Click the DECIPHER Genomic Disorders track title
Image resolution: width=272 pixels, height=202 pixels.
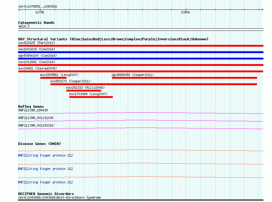click(x=46, y=194)
